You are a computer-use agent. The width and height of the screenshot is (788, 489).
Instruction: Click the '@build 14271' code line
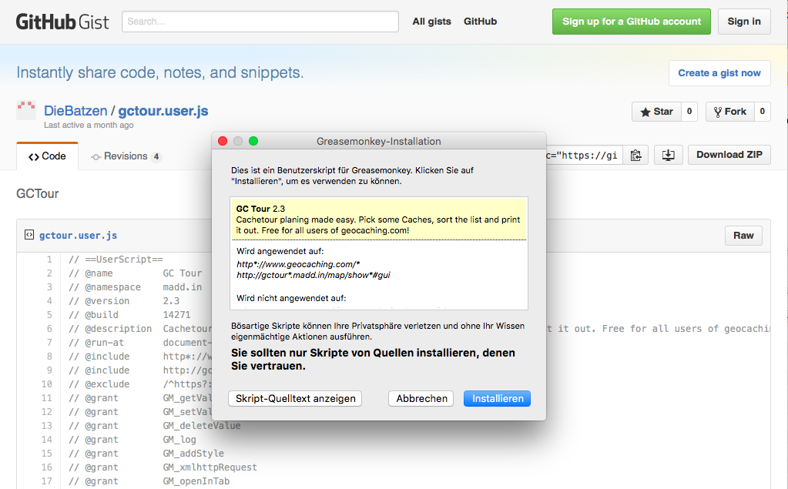click(x=129, y=315)
